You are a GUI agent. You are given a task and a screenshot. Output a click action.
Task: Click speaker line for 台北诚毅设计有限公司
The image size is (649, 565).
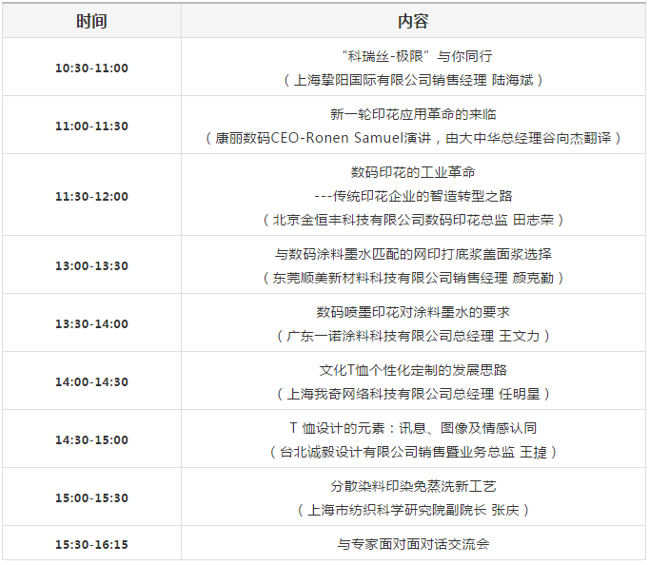413,452
